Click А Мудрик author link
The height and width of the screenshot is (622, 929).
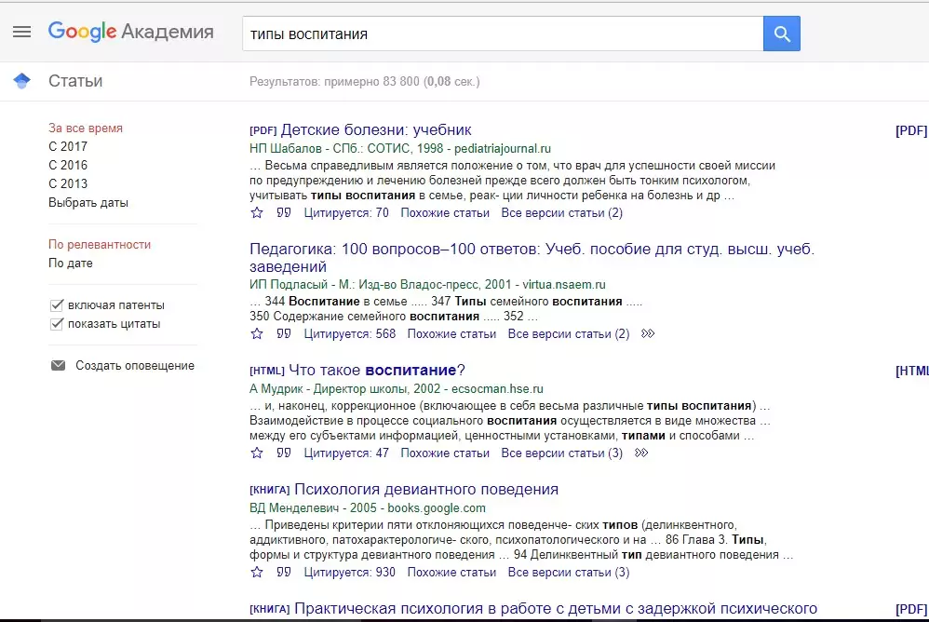pos(277,388)
